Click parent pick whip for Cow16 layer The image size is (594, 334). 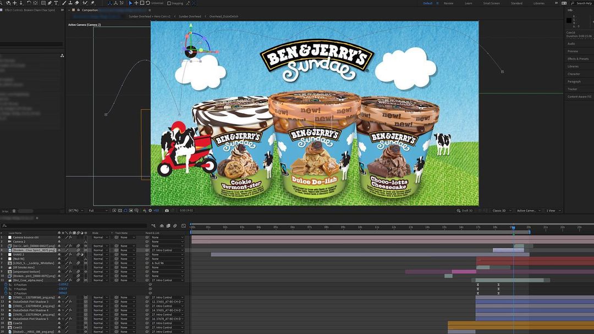point(147,323)
